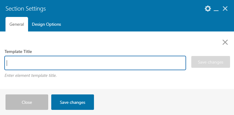Place cursor in the empty title input
Screen dimensions: 234x115
tap(95, 63)
